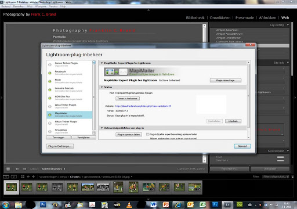Image resolution: width=297 pixels, height=209 pixels.
Task: Open Dreamweaver from the taskbar
Action: tap(240, 205)
